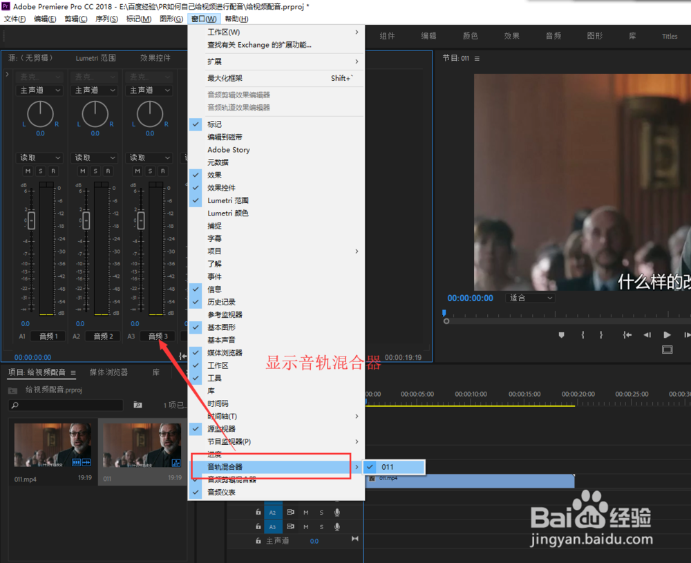Screen dimensions: 691x563
Task: Mute 音频 1 in the mixer
Action: tap(28, 171)
